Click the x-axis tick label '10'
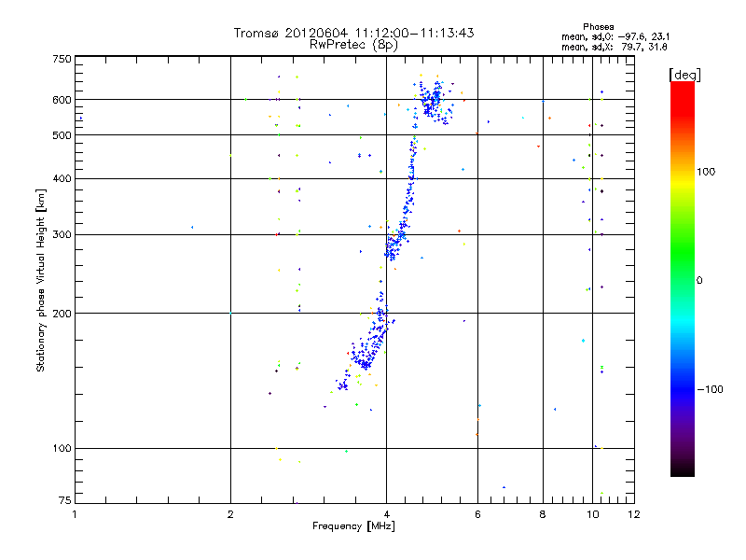Screen dimensions: 746x560 [593, 514]
